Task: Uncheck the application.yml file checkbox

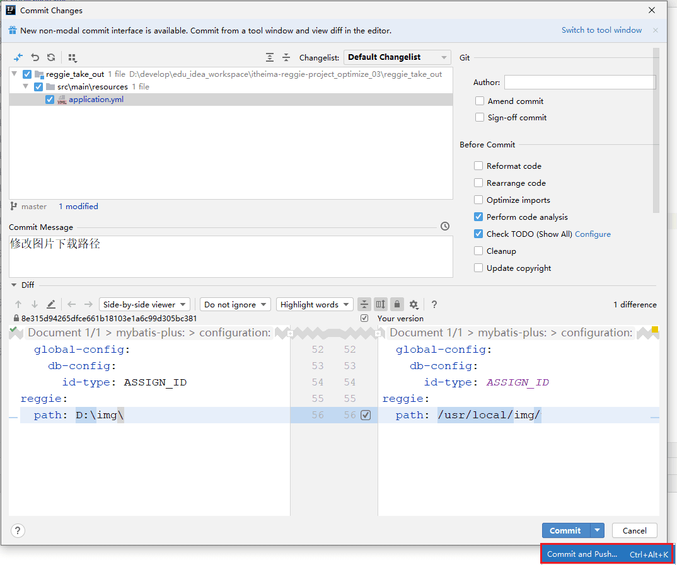Action: [50, 100]
